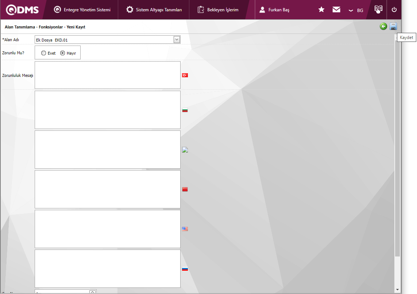Click the green back arrow icon

click(383, 26)
